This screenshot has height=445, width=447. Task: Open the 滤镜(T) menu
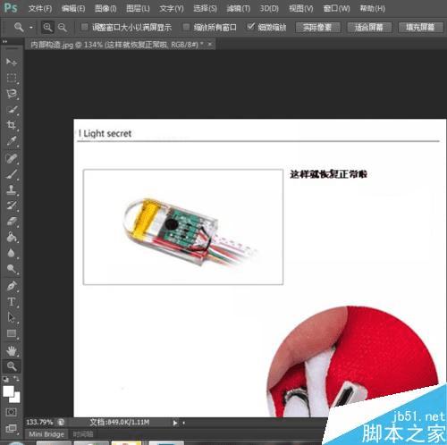[239, 8]
